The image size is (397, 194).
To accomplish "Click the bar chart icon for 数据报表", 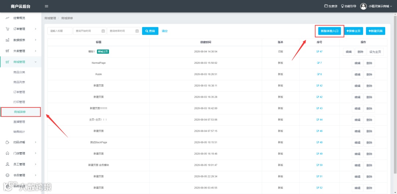I will coord(8,40).
